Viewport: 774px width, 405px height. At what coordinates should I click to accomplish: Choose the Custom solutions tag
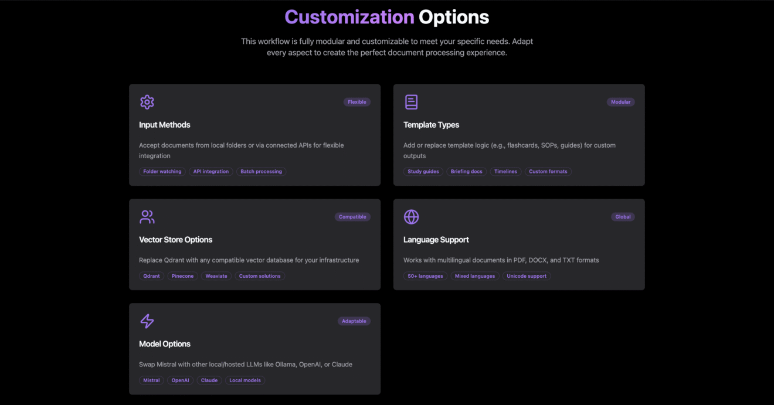click(x=260, y=276)
